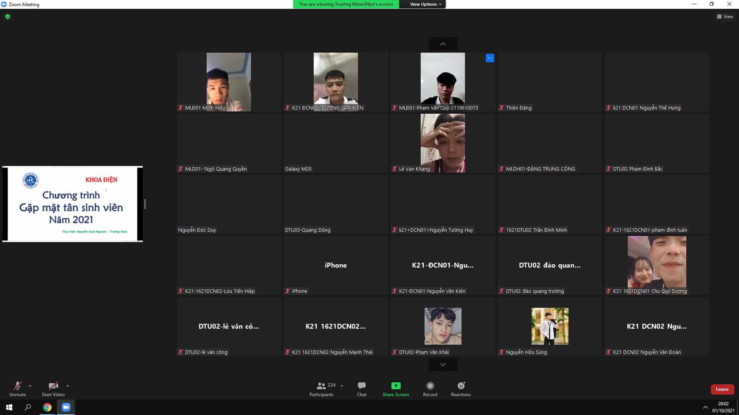Open Google Chrome from the taskbar
739x415 pixels.
tap(47, 407)
